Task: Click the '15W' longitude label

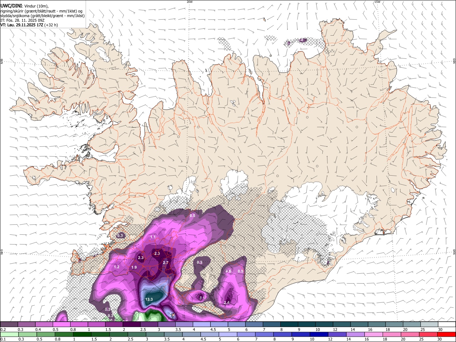Action: pos(377,2)
